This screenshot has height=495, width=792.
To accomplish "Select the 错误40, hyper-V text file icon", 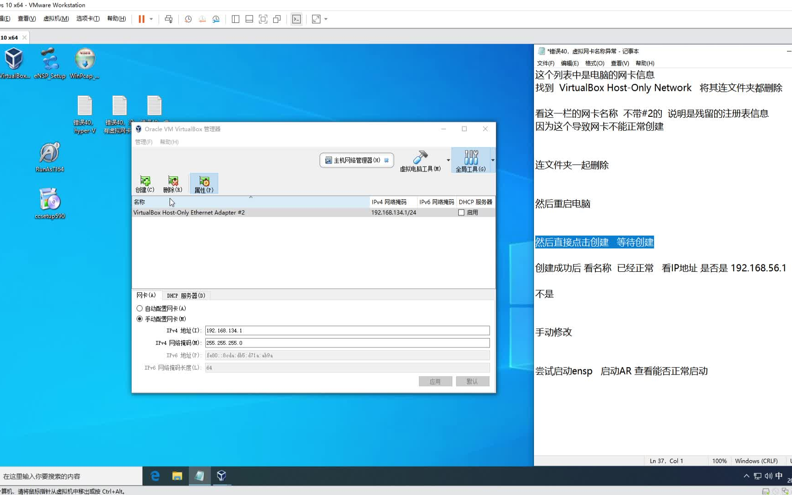I will point(85,115).
